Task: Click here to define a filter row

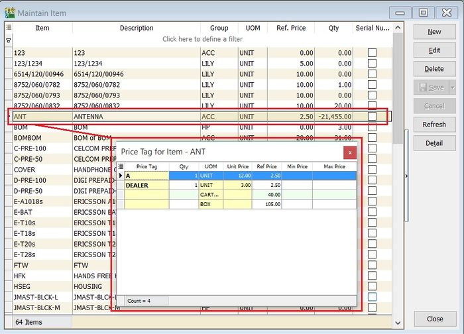Action: pos(203,40)
